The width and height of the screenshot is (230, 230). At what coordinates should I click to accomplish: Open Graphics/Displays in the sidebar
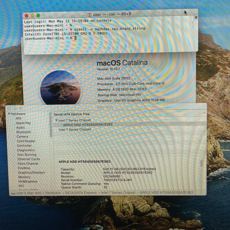coord(32,172)
